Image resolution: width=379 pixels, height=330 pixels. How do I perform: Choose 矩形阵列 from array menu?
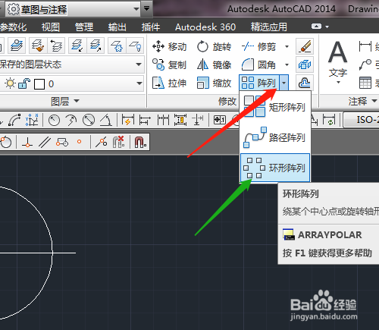click(275, 107)
